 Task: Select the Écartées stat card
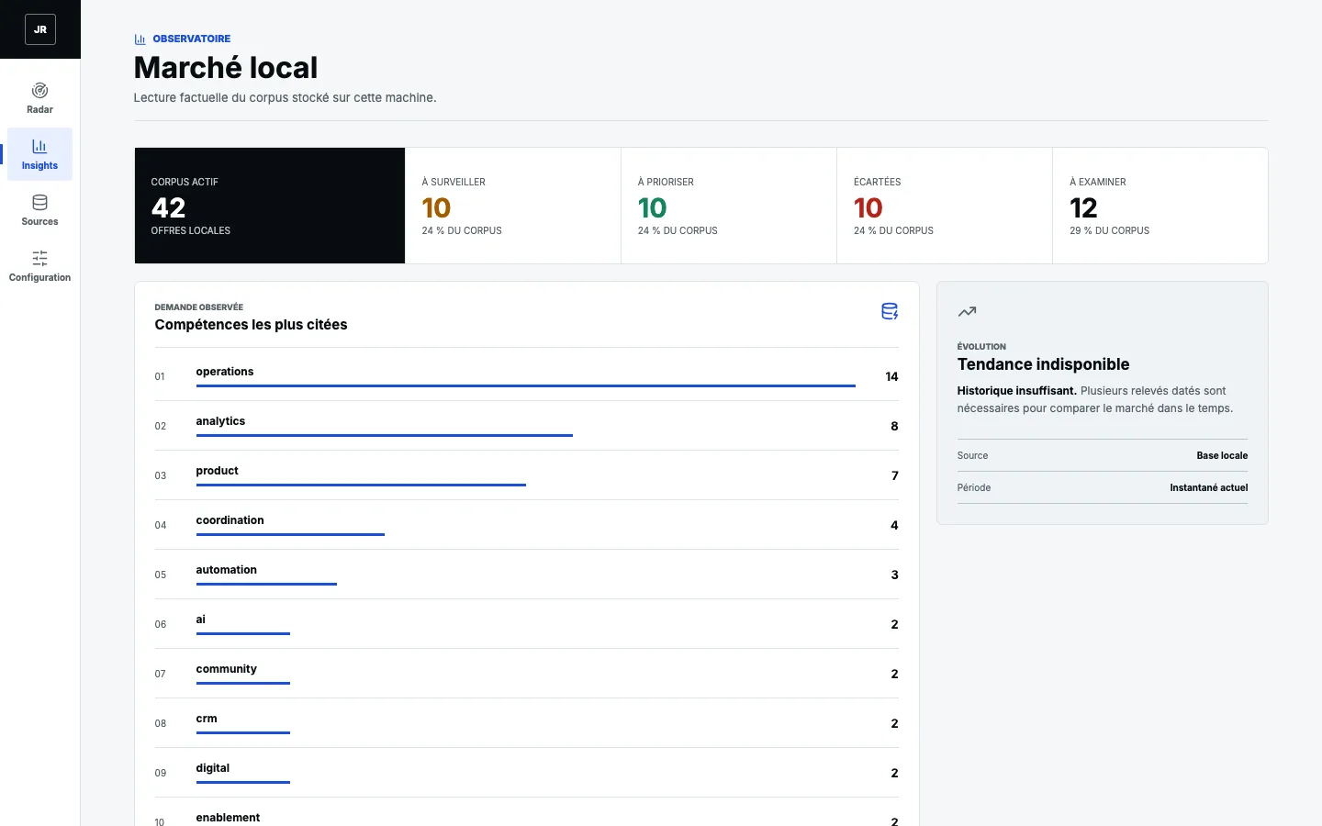945,206
